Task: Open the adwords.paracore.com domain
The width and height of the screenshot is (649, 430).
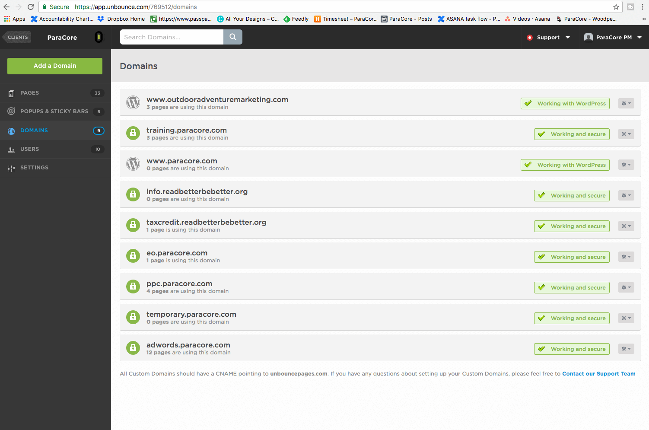Action: pos(188,345)
